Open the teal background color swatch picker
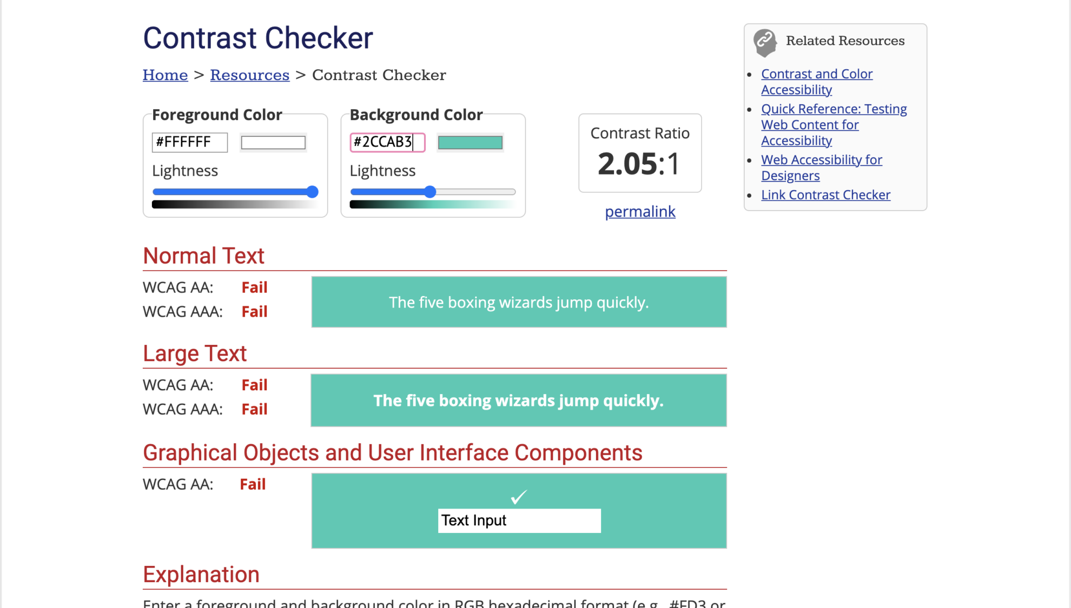Viewport: 1071px width, 608px height. tap(470, 142)
